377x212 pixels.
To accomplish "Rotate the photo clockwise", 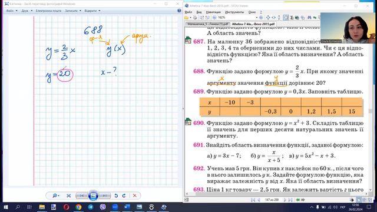I will pos(124,196).
